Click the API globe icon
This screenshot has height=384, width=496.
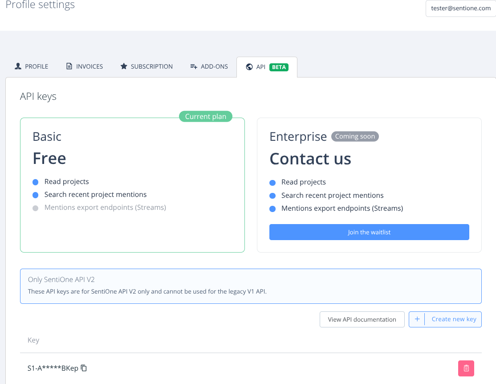(x=249, y=67)
